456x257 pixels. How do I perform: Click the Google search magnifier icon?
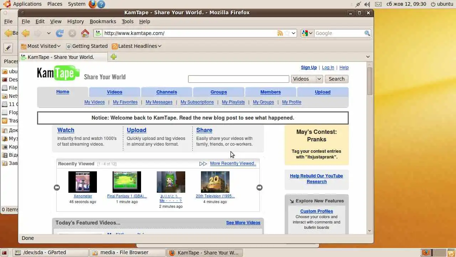click(x=367, y=33)
